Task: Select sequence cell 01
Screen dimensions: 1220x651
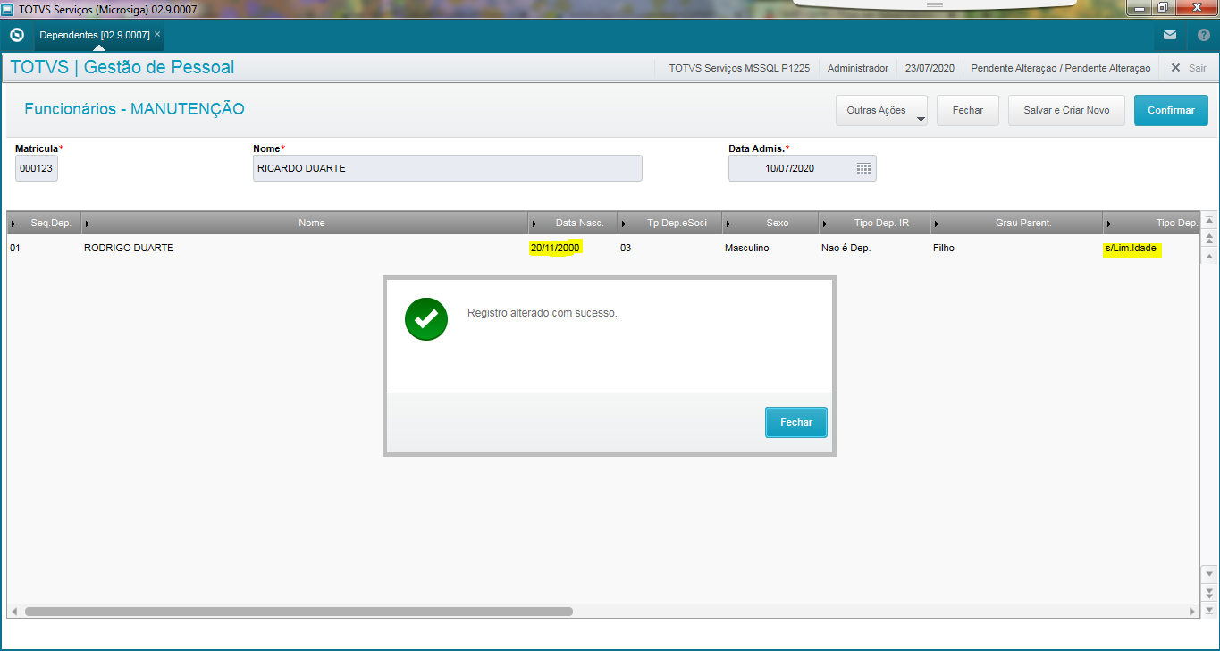Action: click(15, 248)
